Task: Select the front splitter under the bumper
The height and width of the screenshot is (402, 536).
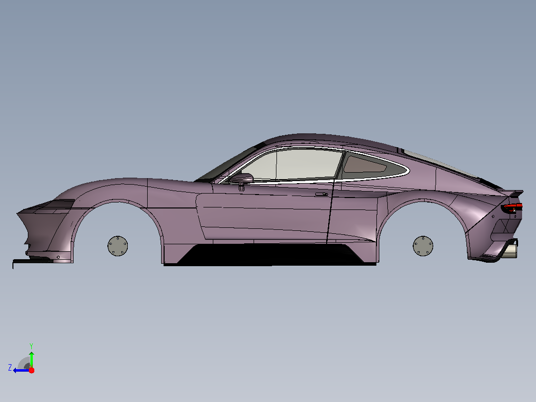Action: (33, 261)
